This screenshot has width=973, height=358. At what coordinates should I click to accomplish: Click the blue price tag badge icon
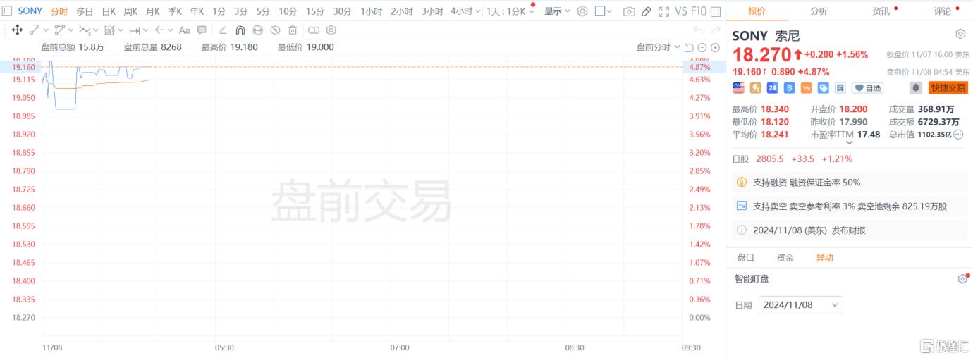tap(823, 88)
